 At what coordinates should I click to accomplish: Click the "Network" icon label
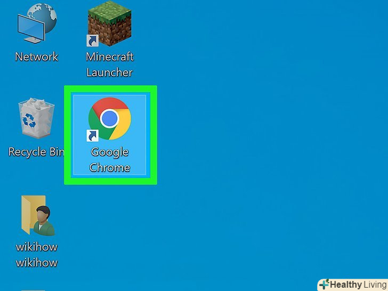tap(37, 56)
